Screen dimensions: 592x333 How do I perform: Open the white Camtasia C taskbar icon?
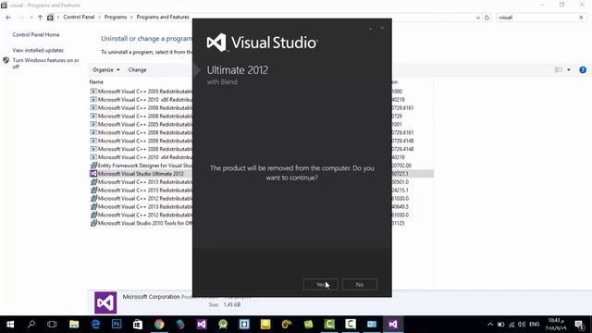(x=351, y=325)
